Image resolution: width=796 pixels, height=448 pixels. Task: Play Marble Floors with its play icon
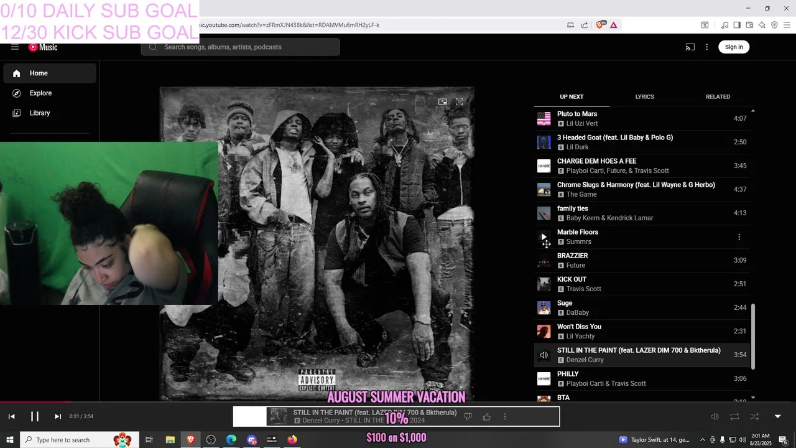click(x=544, y=237)
